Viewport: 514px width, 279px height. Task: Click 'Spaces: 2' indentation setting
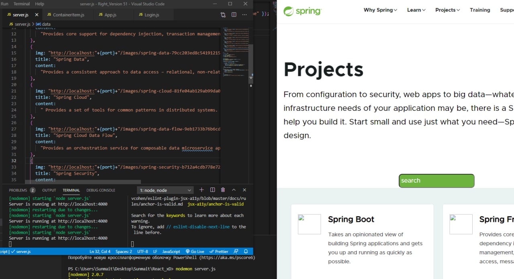coord(124,251)
